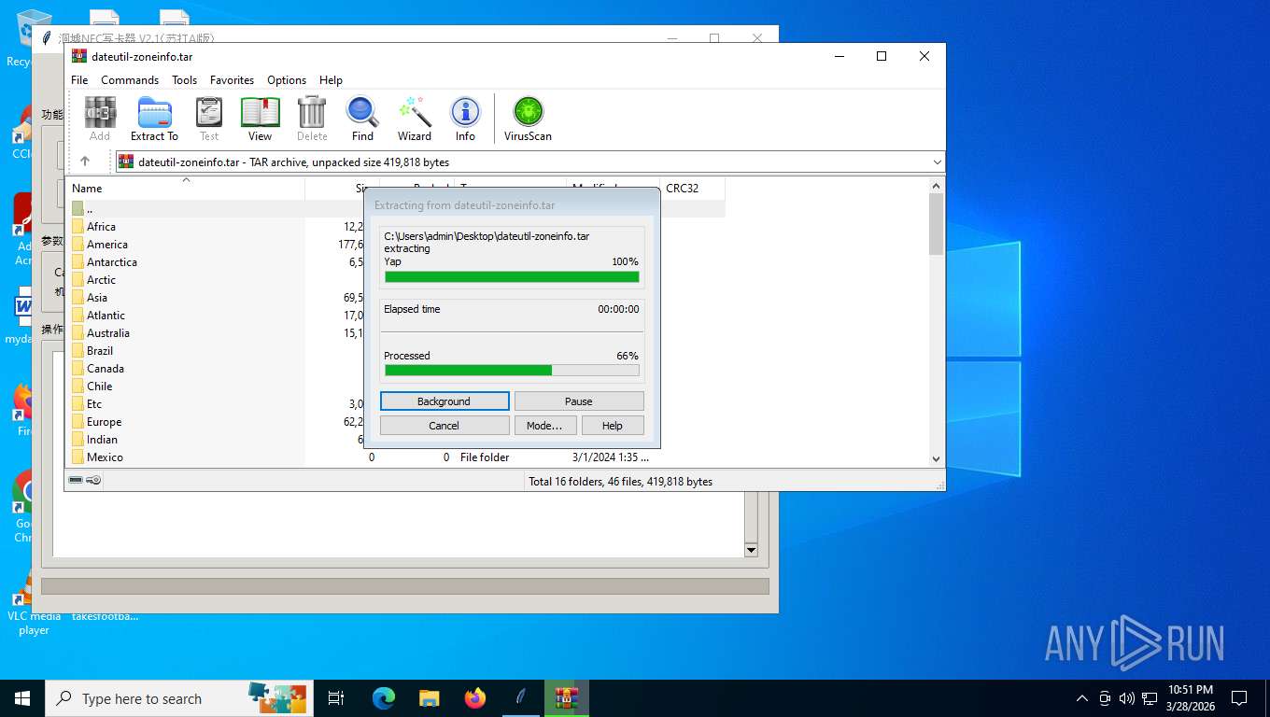The height and width of the screenshot is (717, 1270).
Task: Click the Add toolbar icon in WinRAR
Action: 100,119
